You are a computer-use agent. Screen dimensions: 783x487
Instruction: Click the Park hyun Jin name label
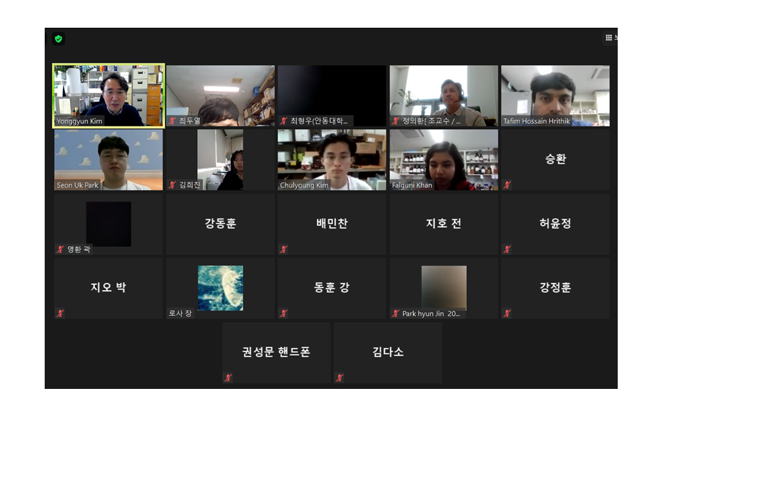coord(431,314)
